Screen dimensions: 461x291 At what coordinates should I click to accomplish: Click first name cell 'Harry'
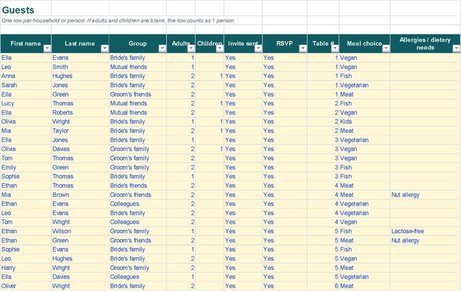[26, 268]
